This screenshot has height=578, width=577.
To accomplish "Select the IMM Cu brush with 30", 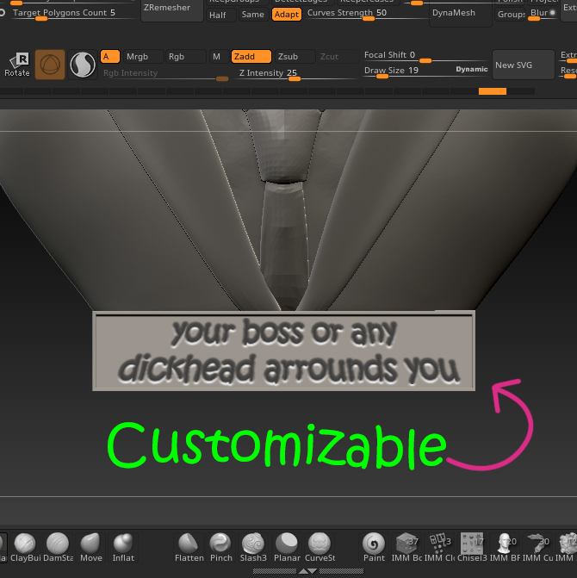I will 537,547.
